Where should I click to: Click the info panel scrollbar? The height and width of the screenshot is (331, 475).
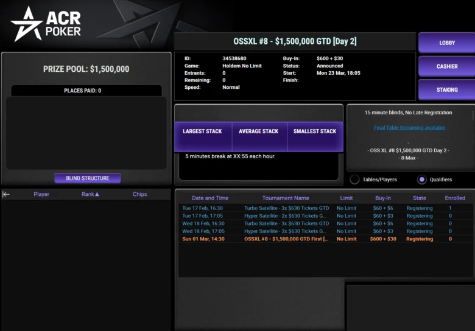[473, 115]
